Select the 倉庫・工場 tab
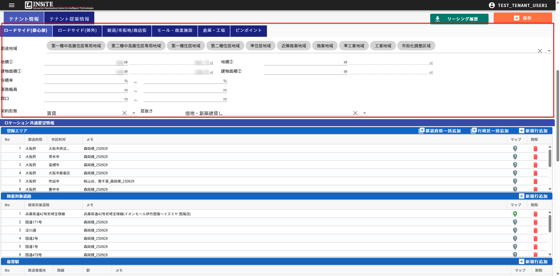Viewport: 560px width, 276px height. pyautogui.click(x=214, y=31)
